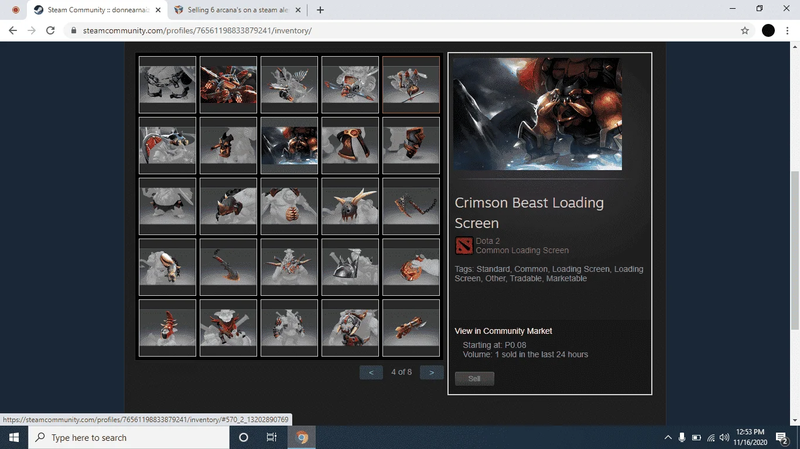The image size is (800, 449).
Task: Open the network connections icon
Action: pyautogui.click(x=711, y=437)
